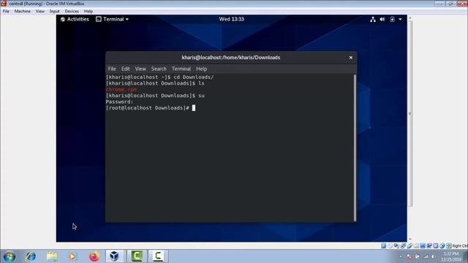Open the terminal's View menu
This screenshot has height=263, width=468.
click(x=140, y=69)
